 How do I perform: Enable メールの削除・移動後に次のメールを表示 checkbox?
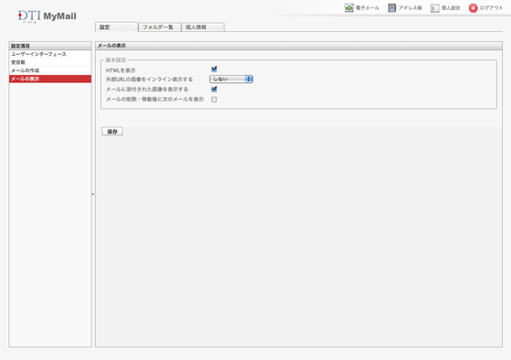point(214,100)
